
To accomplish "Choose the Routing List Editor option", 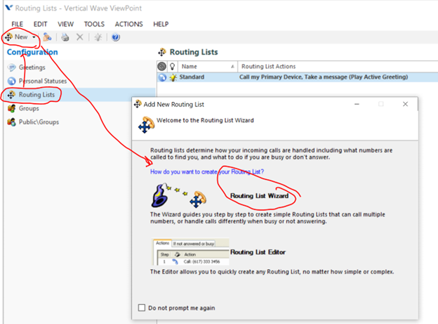I will click(258, 252).
